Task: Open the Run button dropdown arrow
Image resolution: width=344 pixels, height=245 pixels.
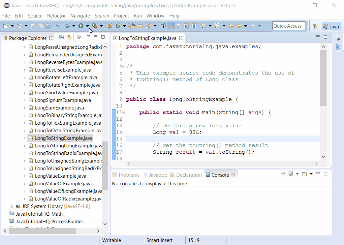Action: click(x=88, y=26)
